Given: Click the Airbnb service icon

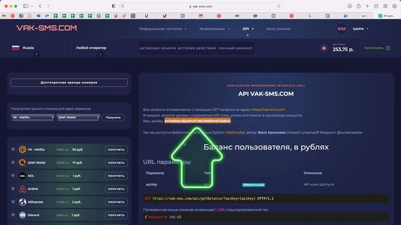Looking at the screenshot, I should [23, 189].
